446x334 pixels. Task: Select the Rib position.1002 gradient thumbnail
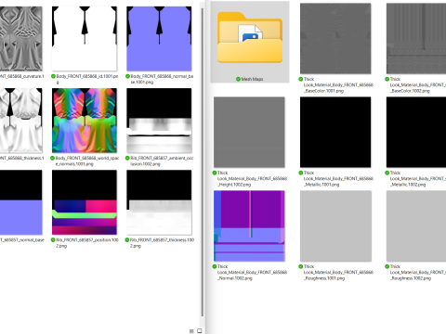pos(85,202)
